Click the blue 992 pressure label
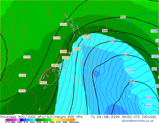The image size is (159, 123). tap(149, 97)
